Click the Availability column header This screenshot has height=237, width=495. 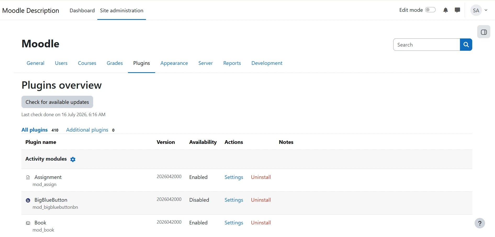coord(203,142)
